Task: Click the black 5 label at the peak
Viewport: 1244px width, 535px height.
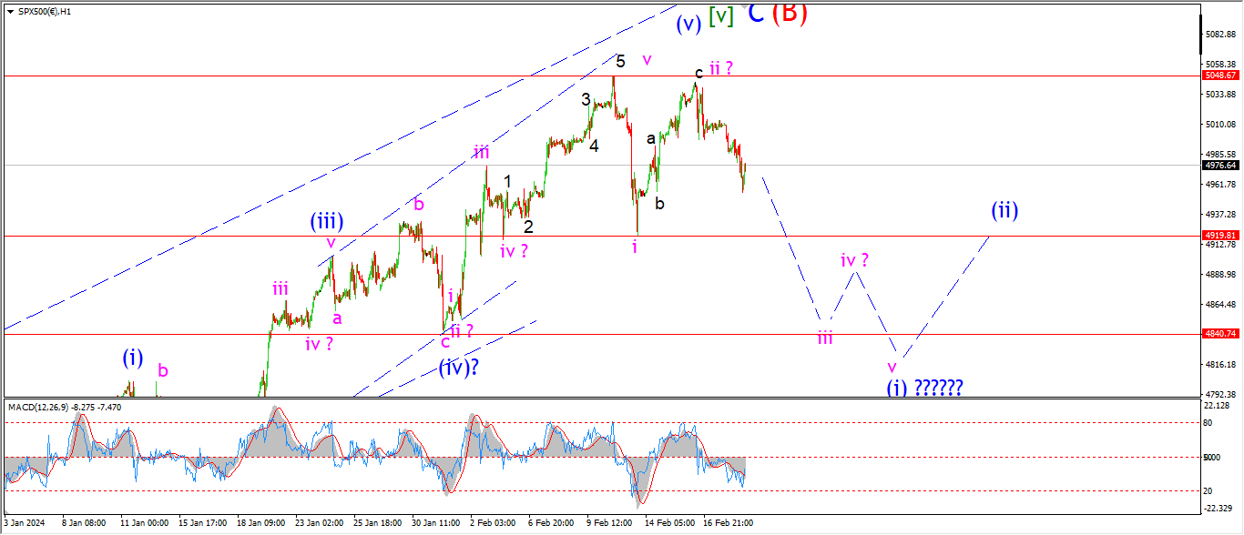Action: 620,62
